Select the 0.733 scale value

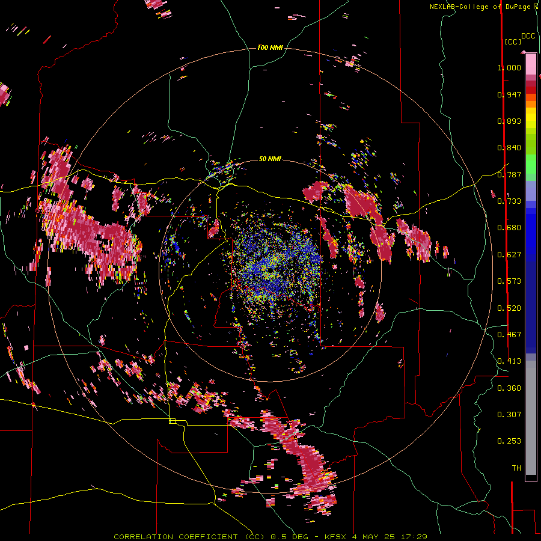coord(509,201)
